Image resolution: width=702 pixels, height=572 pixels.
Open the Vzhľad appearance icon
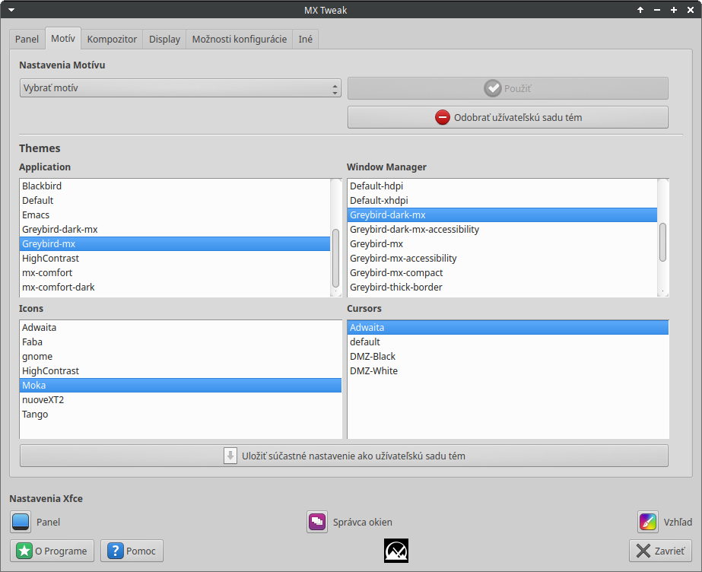coord(648,522)
